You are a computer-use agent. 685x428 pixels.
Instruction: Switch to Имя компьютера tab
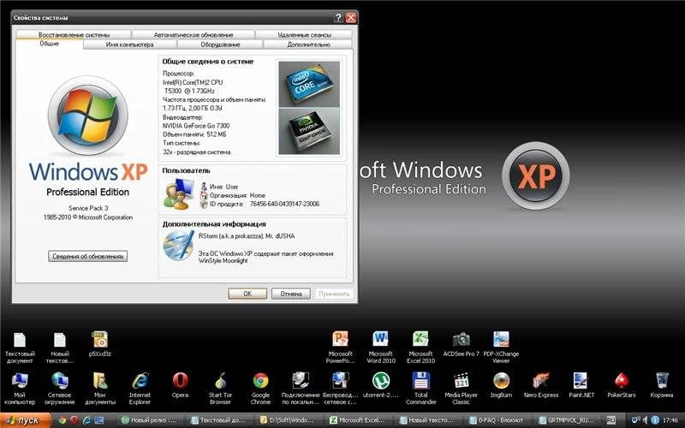pos(130,45)
